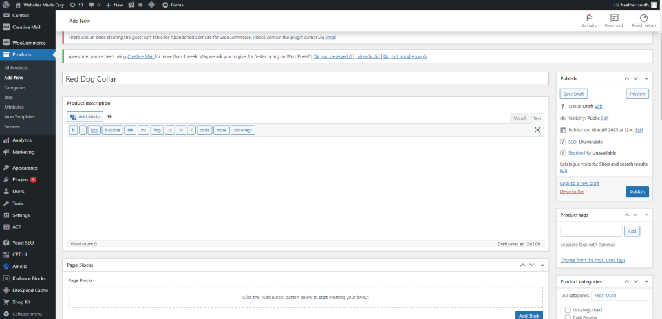The height and width of the screenshot is (319, 662).
Task: Open the Feedback panel icon
Action: pyautogui.click(x=614, y=18)
